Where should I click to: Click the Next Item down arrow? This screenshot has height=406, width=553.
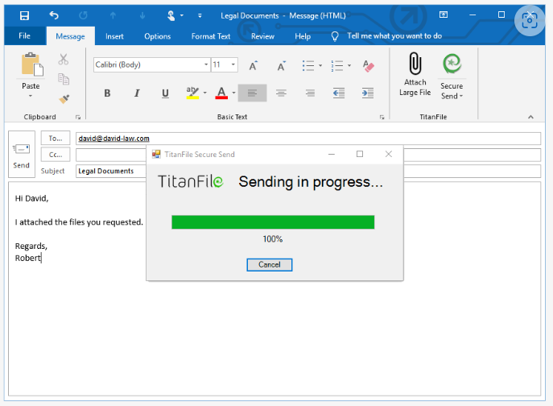pyautogui.click(x=142, y=15)
